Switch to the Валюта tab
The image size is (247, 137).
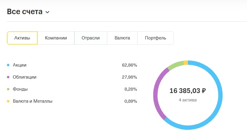click(x=122, y=38)
